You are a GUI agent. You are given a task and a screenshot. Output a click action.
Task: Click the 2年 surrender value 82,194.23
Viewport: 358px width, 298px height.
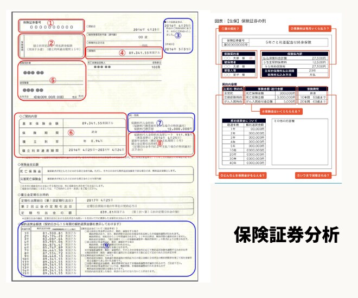pyautogui.click(x=53, y=236)
